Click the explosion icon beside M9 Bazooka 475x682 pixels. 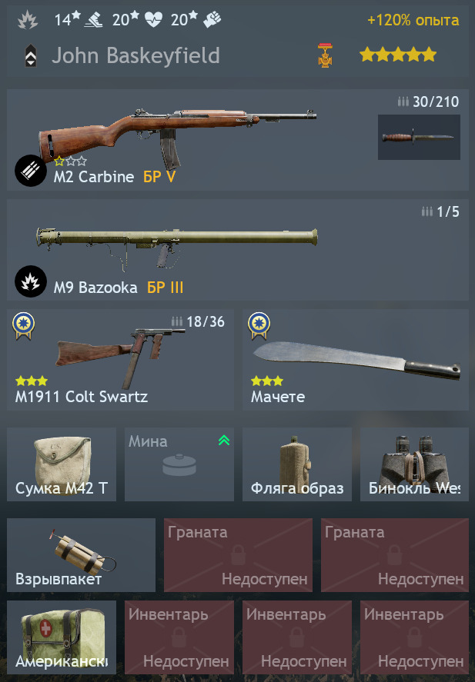31,281
